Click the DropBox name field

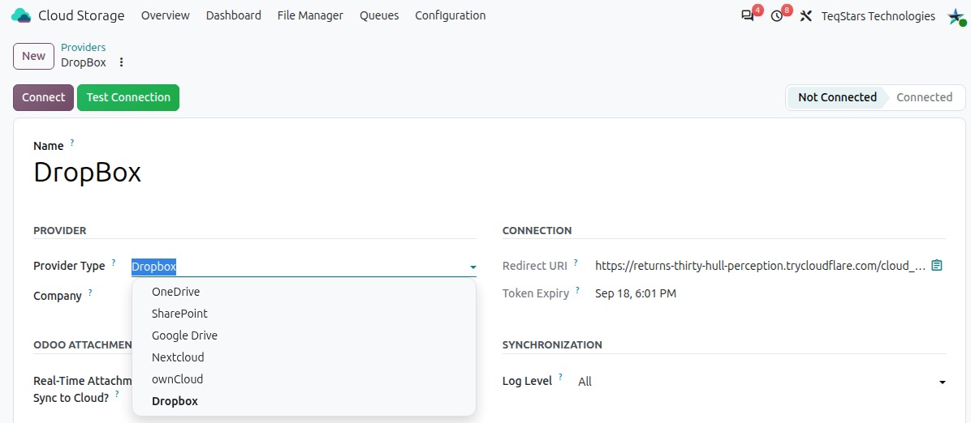(x=88, y=173)
